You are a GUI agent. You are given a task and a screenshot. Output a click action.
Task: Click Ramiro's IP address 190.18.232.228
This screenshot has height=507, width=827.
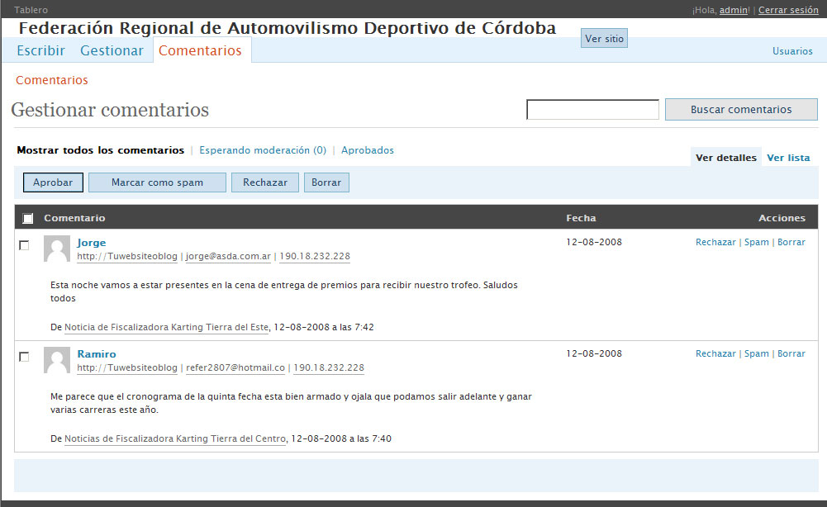(x=329, y=368)
